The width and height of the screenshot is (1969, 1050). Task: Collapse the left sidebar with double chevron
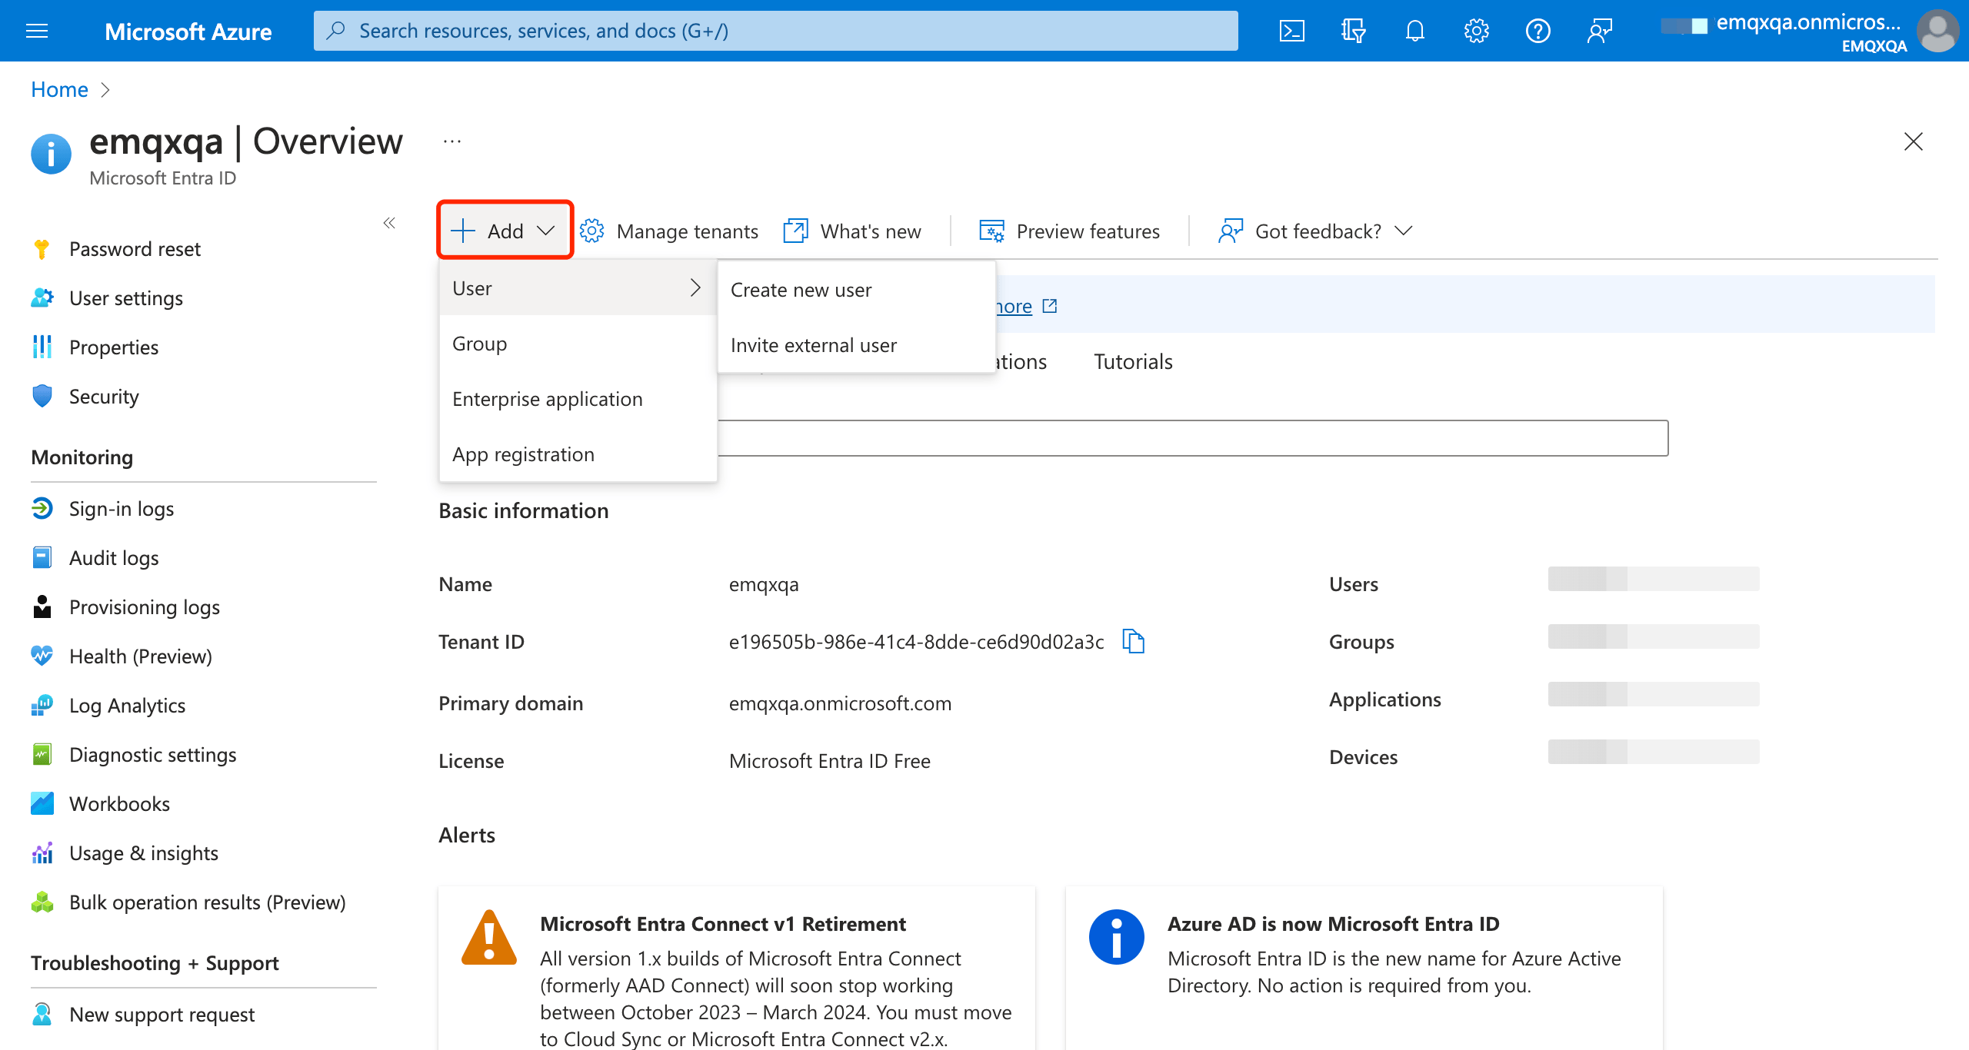pyautogui.click(x=389, y=223)
